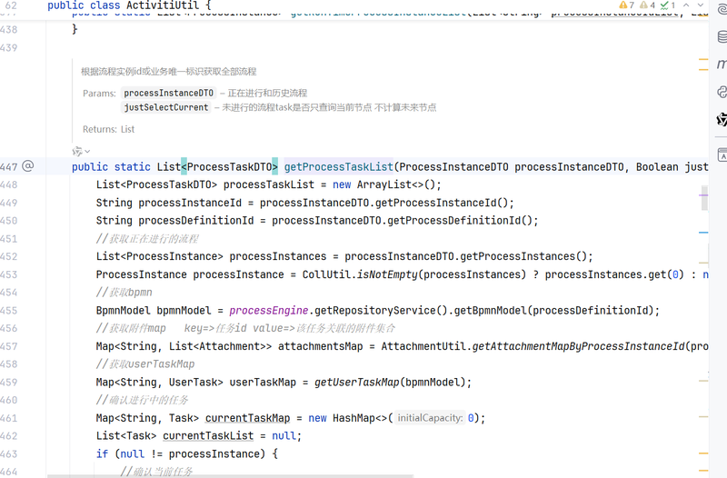Open the Database tool window
727x478 pixels.
tap(722, 36)
